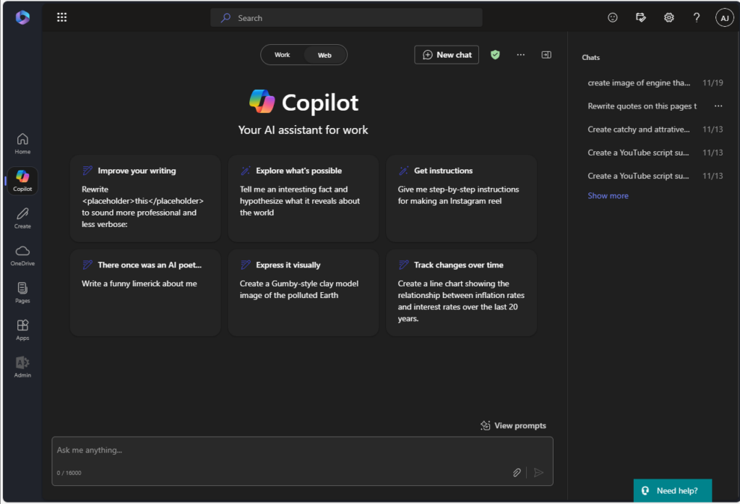Select the Improve your writing prompt card
Image resolution: width=740 pixels, height=504 pixels.
(x=145, y=198)
